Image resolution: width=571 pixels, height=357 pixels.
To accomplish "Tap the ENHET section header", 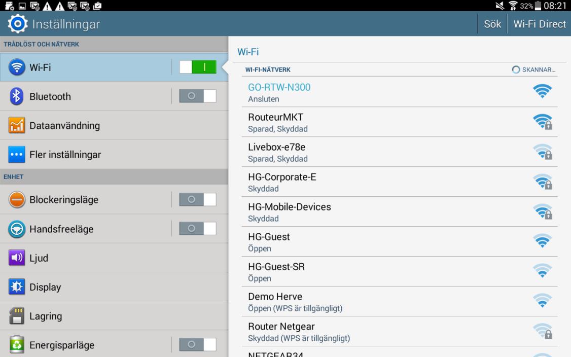I will (14, 176).
